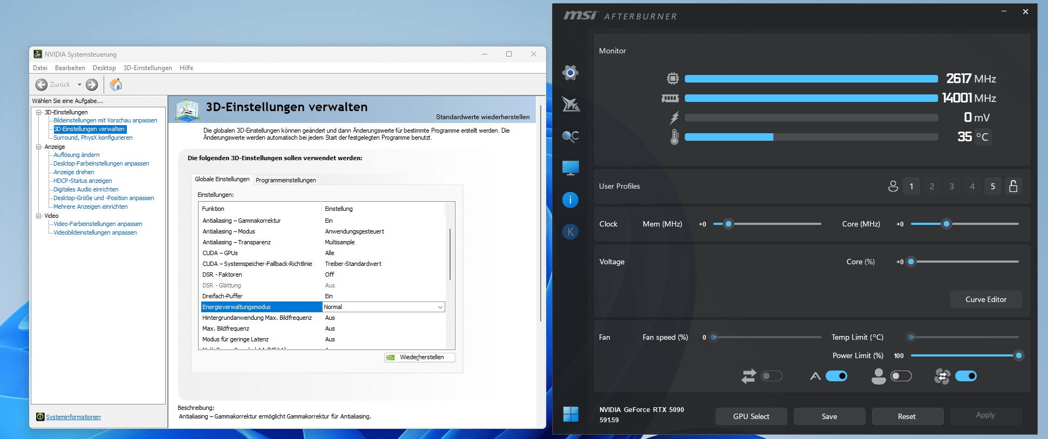
Task: Toggle the sync switch in Fan section
Action: tap(772, 376)
